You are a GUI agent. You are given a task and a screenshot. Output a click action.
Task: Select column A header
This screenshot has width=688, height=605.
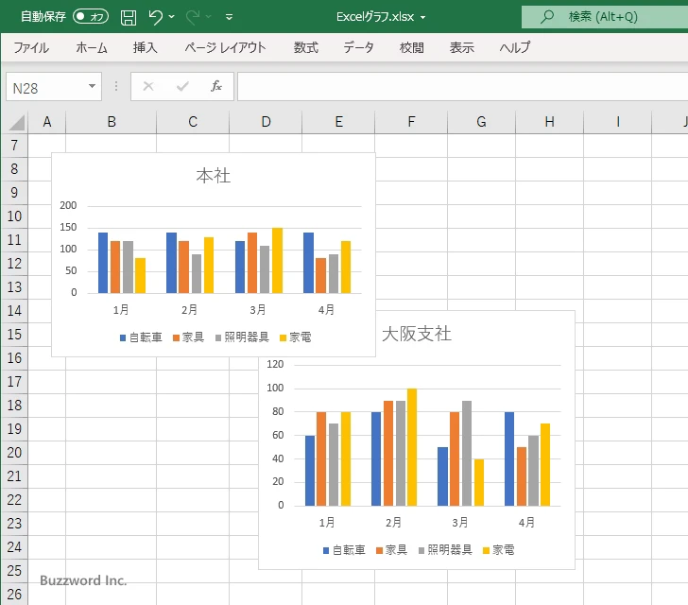47,122
